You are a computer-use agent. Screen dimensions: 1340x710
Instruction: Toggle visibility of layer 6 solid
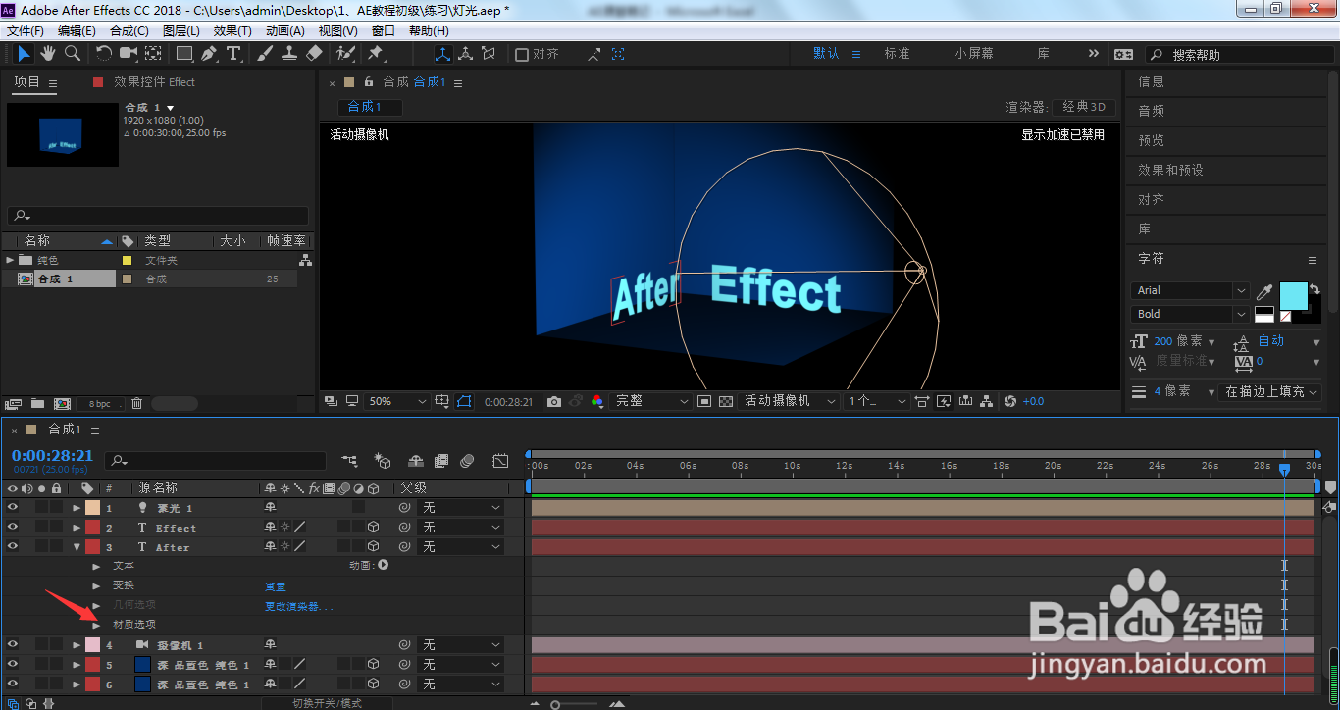coord(13,684)
